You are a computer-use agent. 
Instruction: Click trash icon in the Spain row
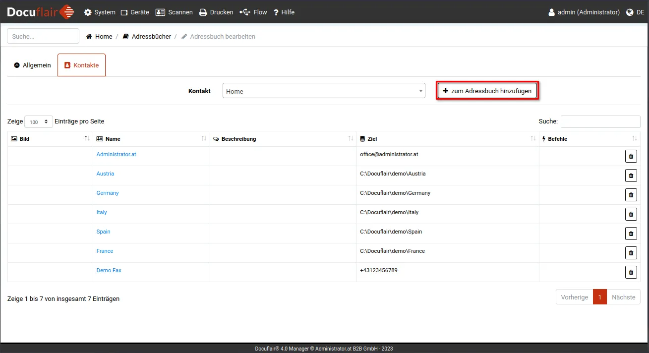tap(631, 234)
